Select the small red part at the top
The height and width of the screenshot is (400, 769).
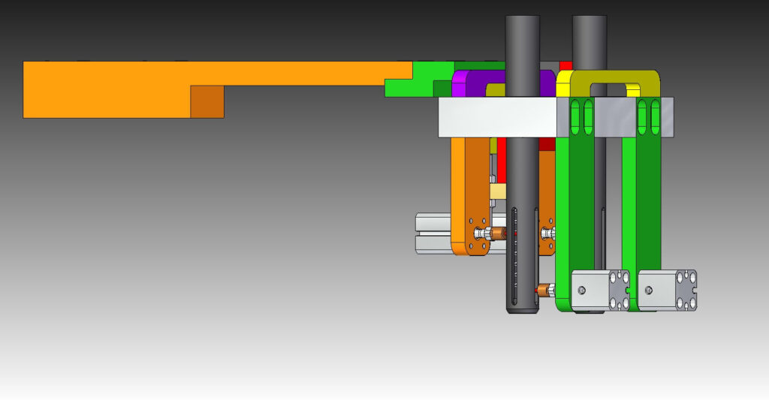pyautogui.click(x=565, y=66)
